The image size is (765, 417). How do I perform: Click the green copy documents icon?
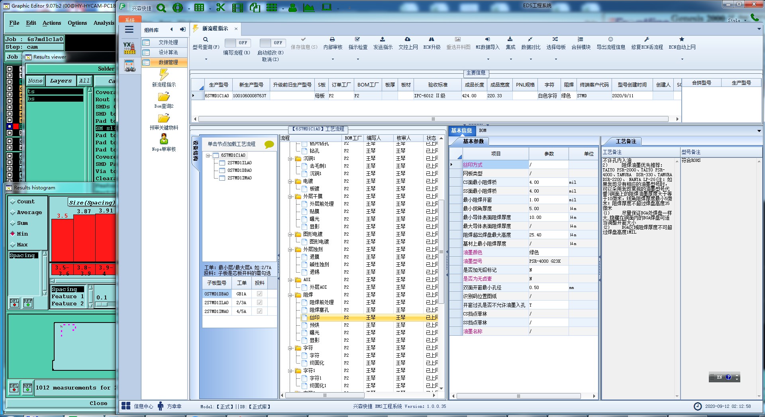(x=255, y=8)
